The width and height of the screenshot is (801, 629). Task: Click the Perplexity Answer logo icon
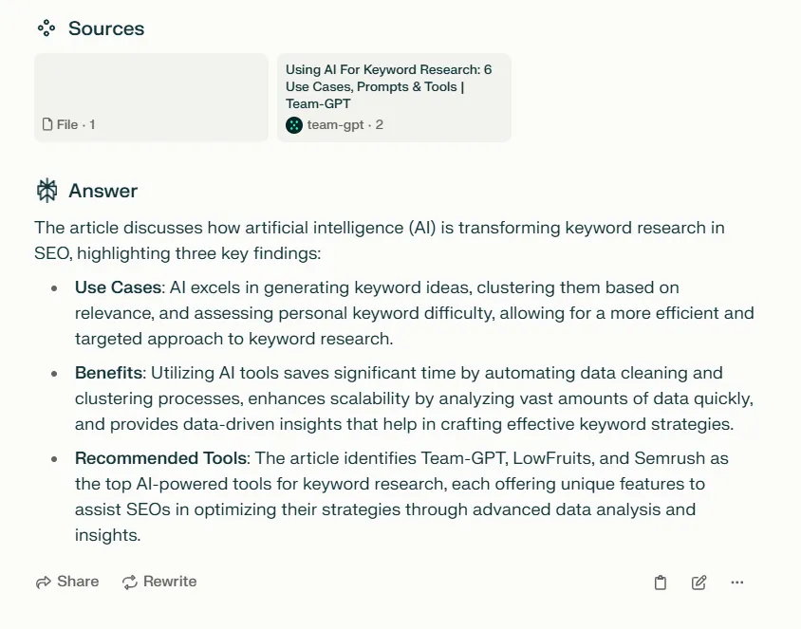(x=47, y=191)
